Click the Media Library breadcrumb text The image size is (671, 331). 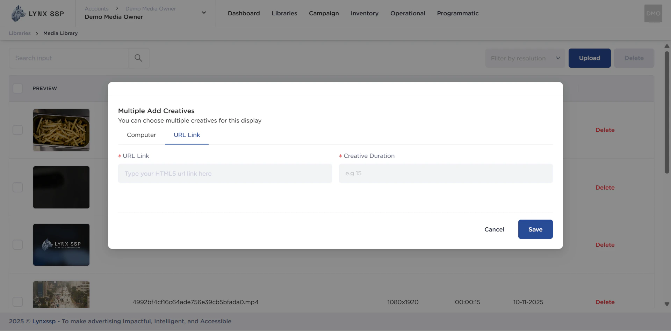[60, 33]
